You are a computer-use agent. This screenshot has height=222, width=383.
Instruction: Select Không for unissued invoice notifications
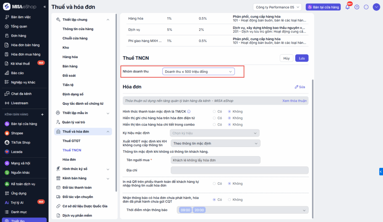[x=230, y=200]
